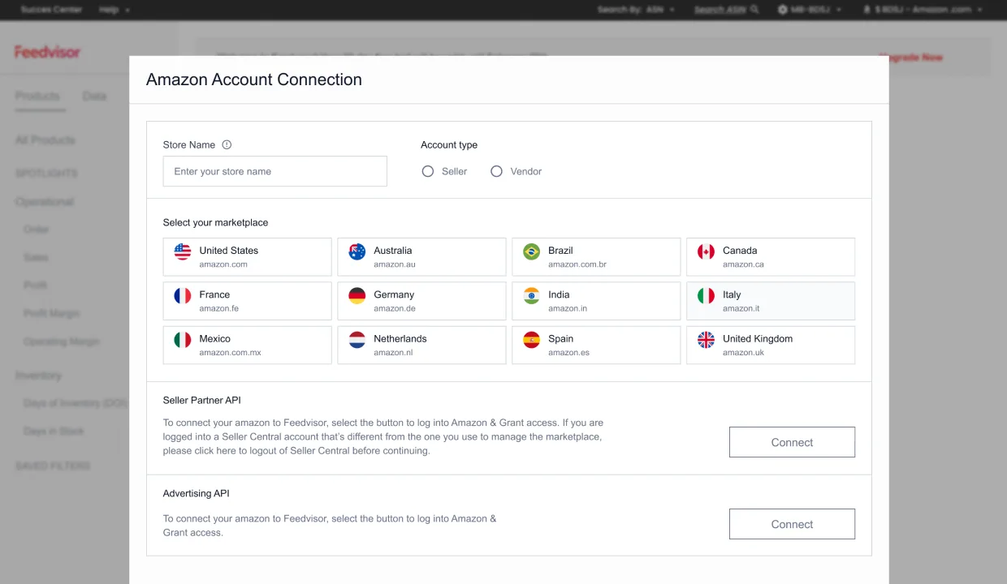Click the Canada flag icon
1007x584 pixels.
pyautogui.click(x=707, y=251)
